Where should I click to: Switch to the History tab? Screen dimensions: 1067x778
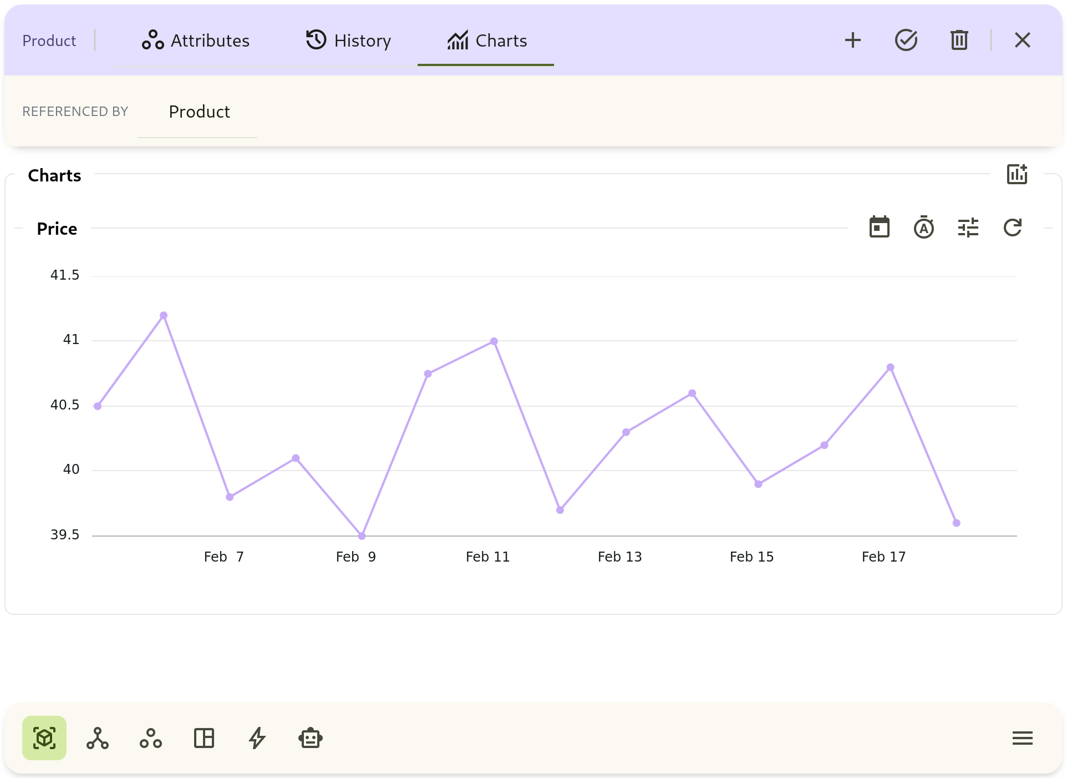(x=348, y=41)
